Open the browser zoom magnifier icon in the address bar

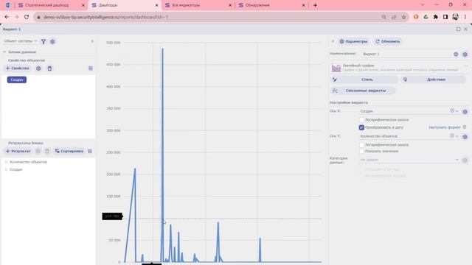(x=383, y=17)
